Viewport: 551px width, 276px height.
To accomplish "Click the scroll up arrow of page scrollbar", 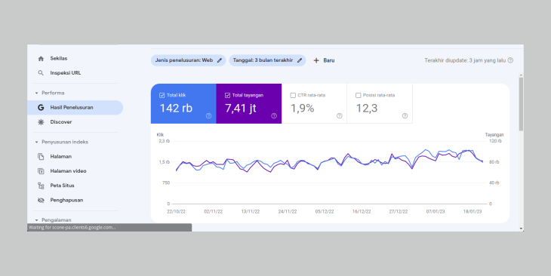I will [521, 75].
